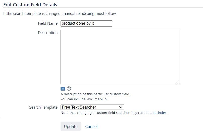Focus the Field Name input box
Screen dimensions: 203x134
click(86, 23)
